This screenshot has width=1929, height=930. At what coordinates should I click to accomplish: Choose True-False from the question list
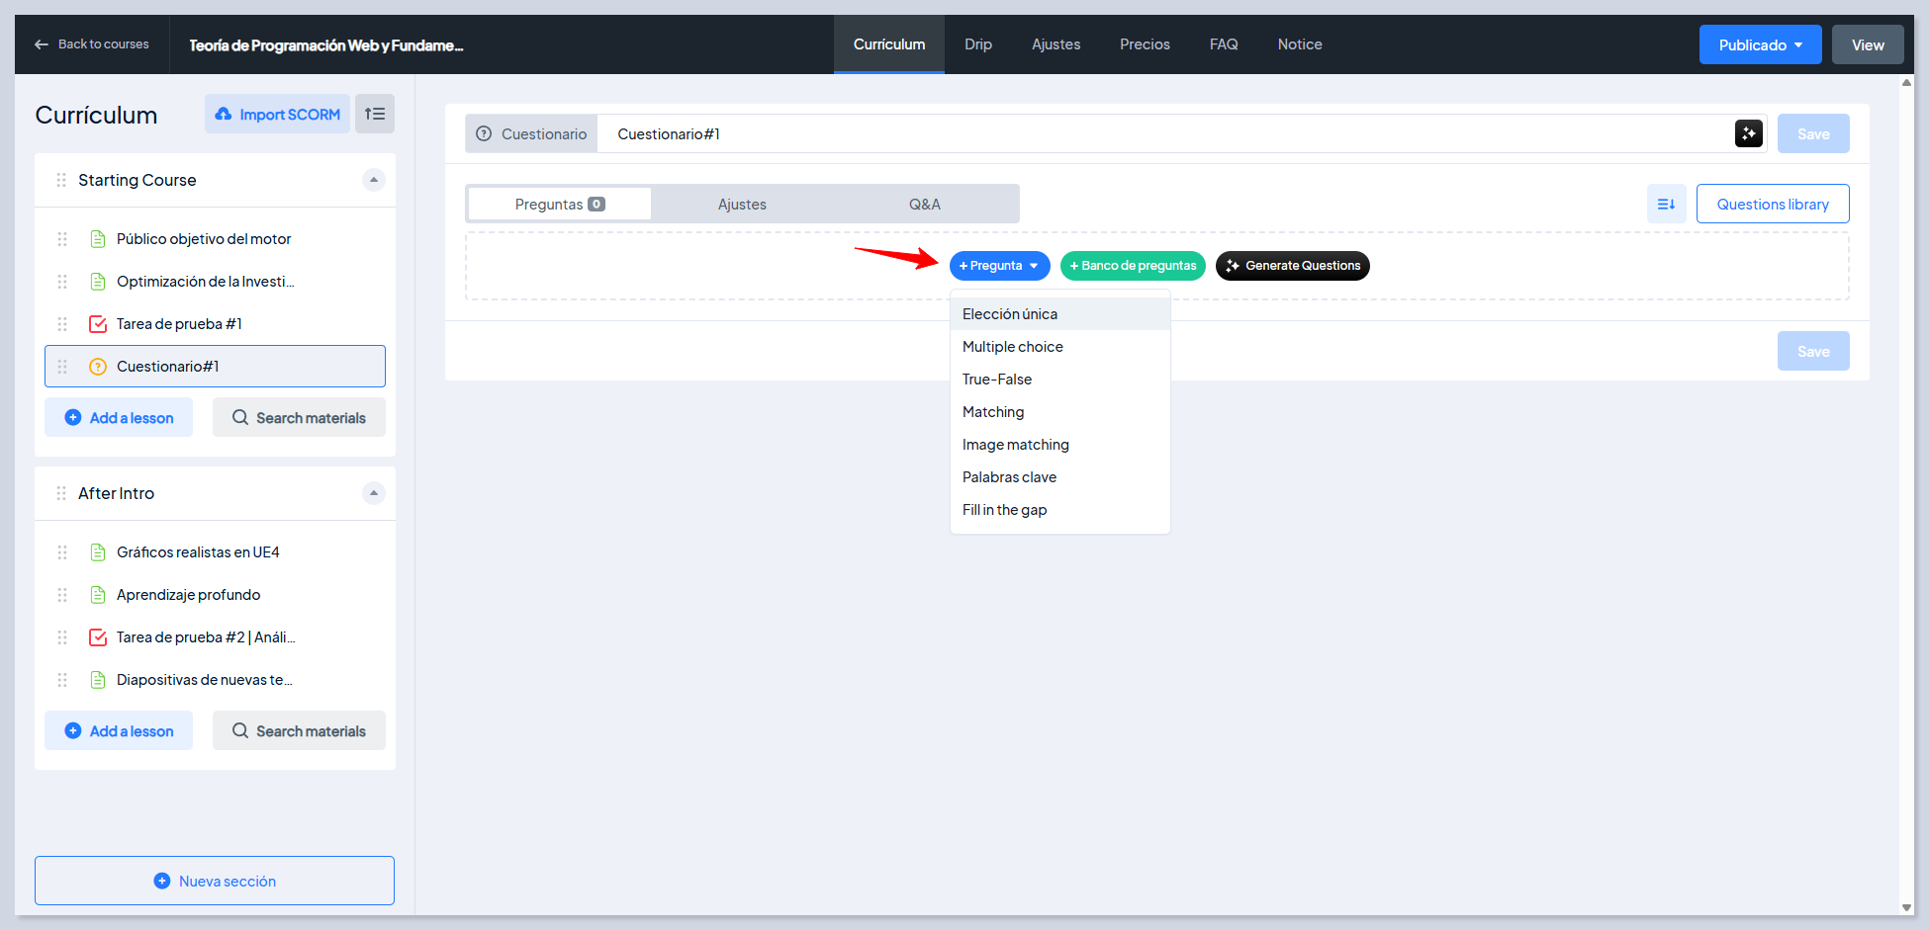point(996,380)
